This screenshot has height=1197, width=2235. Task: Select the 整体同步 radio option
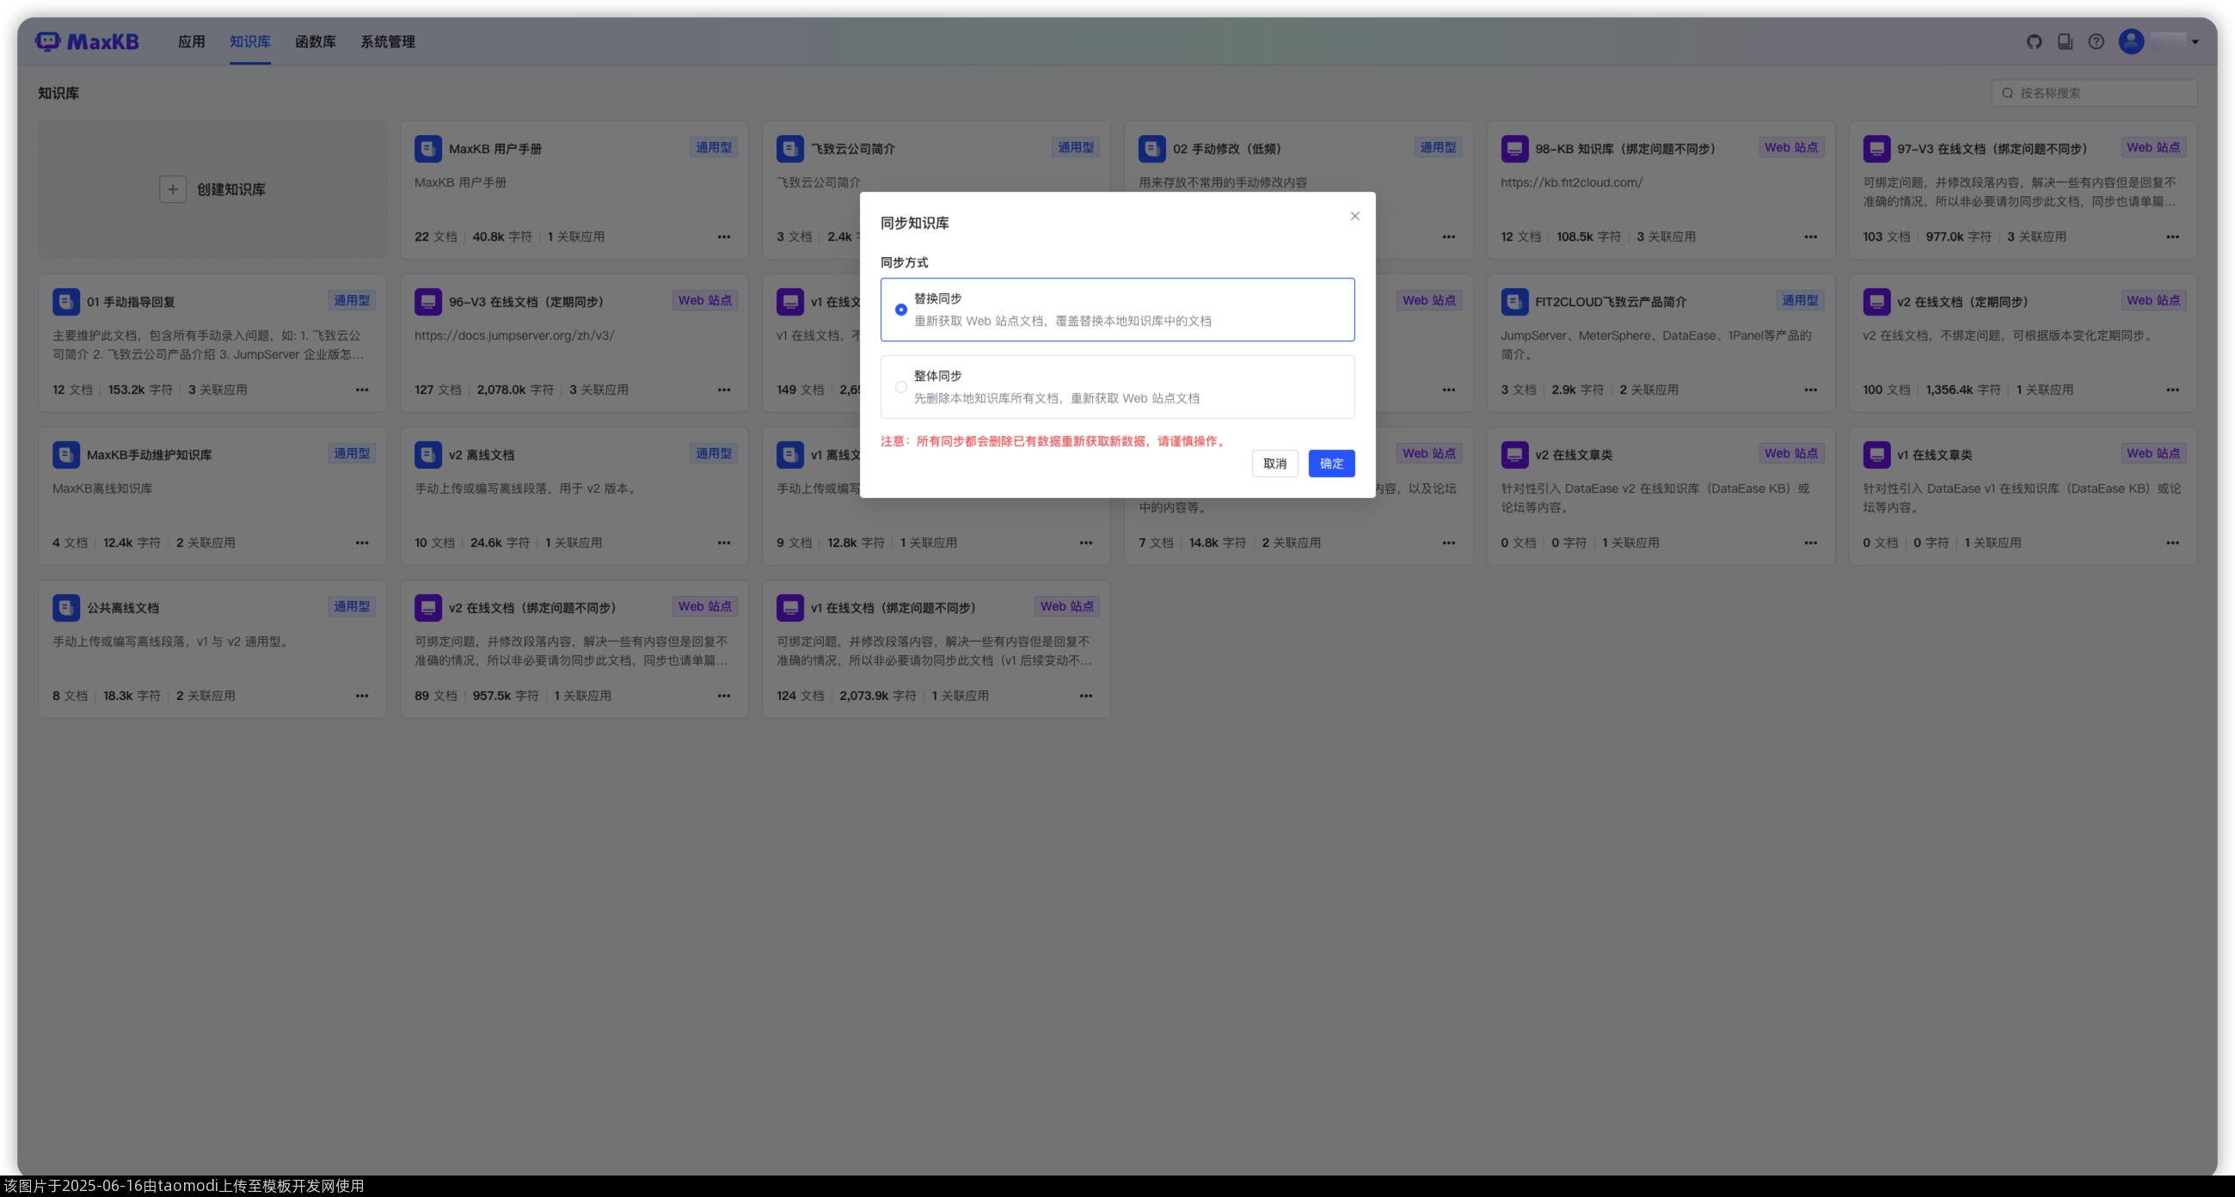point(900,387)
